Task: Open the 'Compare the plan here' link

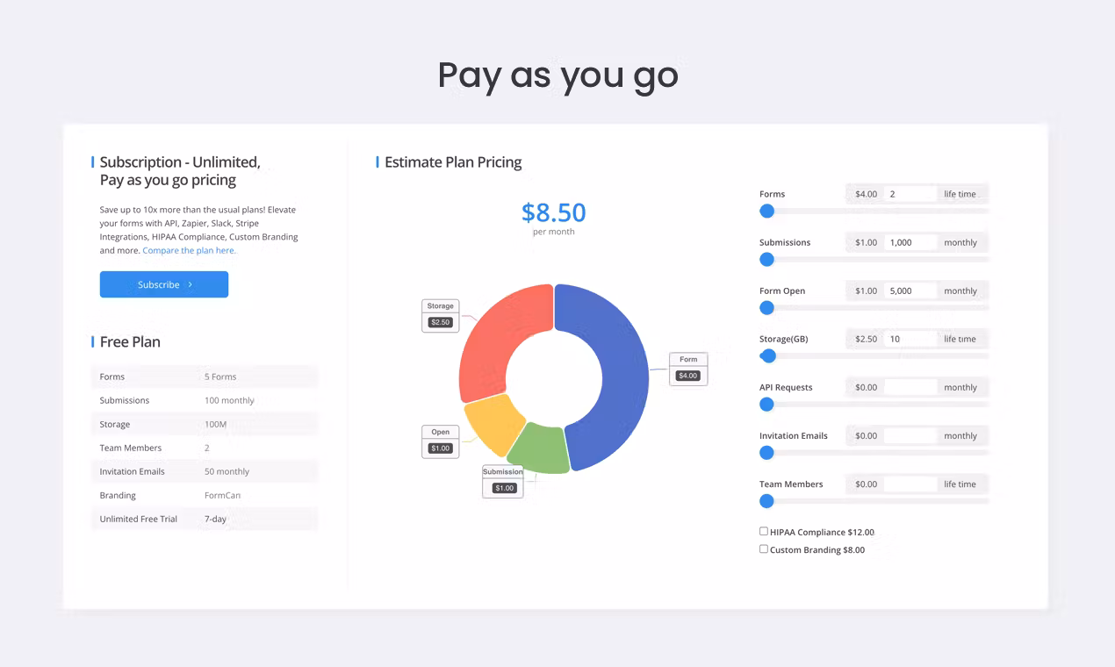Action: (x=189, y=250)
